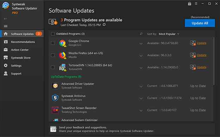220x137 pixels.
Task: Click Update link for Mozilla Firefox
Action: tap(202, 55)
